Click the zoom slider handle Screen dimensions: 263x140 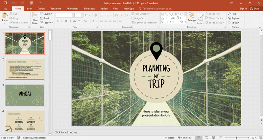pos(236,138)
